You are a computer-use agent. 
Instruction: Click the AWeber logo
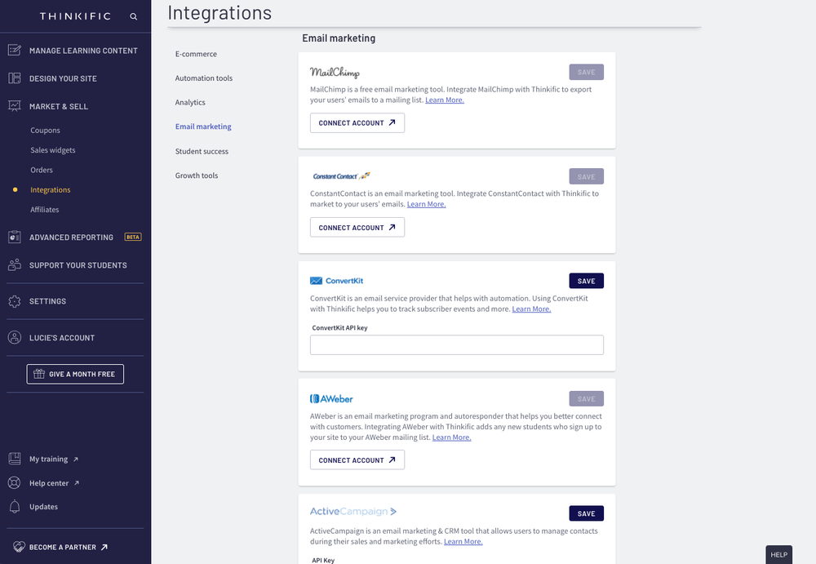[331, 399]
